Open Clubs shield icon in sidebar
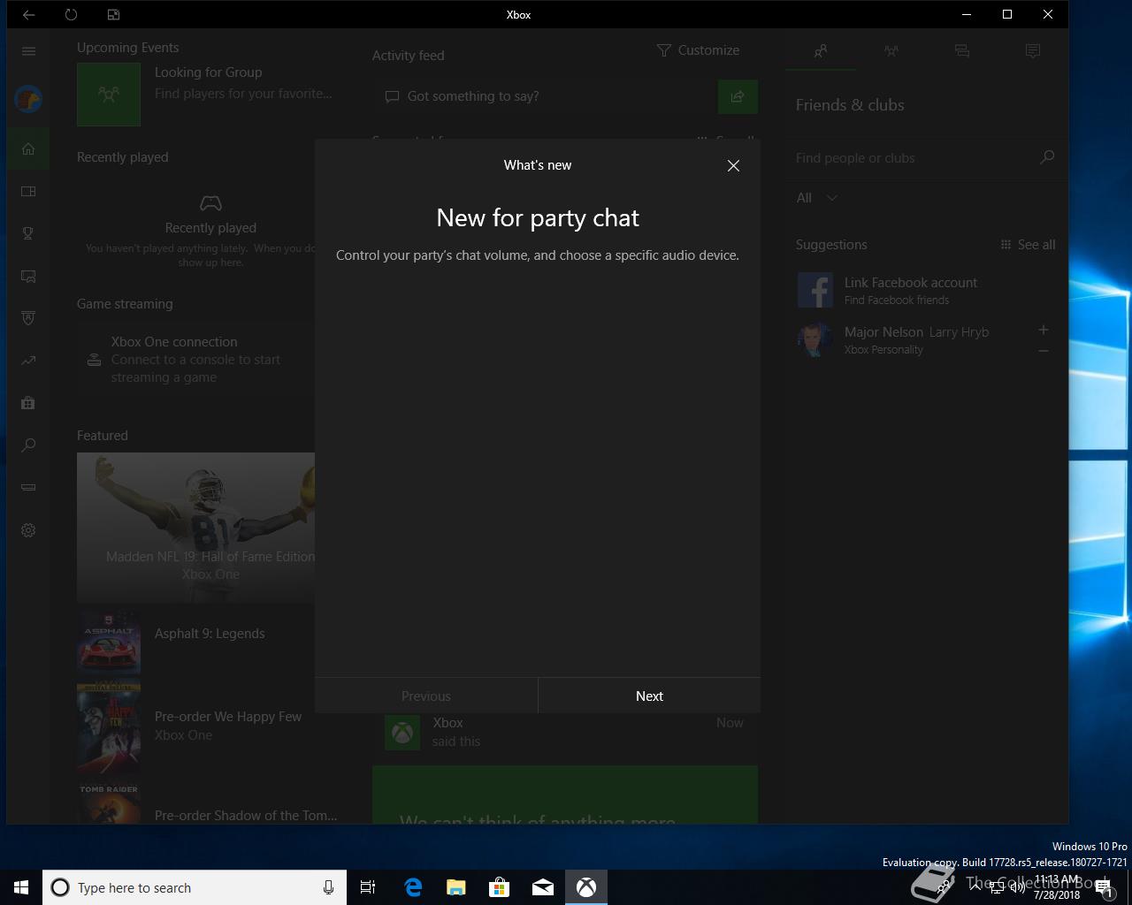 click(x=28, y=318)
